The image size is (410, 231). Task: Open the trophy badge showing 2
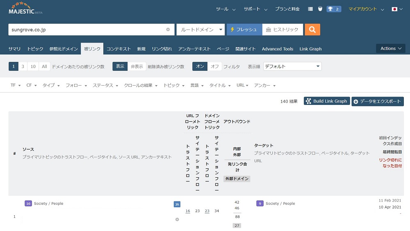click(334, 9)
